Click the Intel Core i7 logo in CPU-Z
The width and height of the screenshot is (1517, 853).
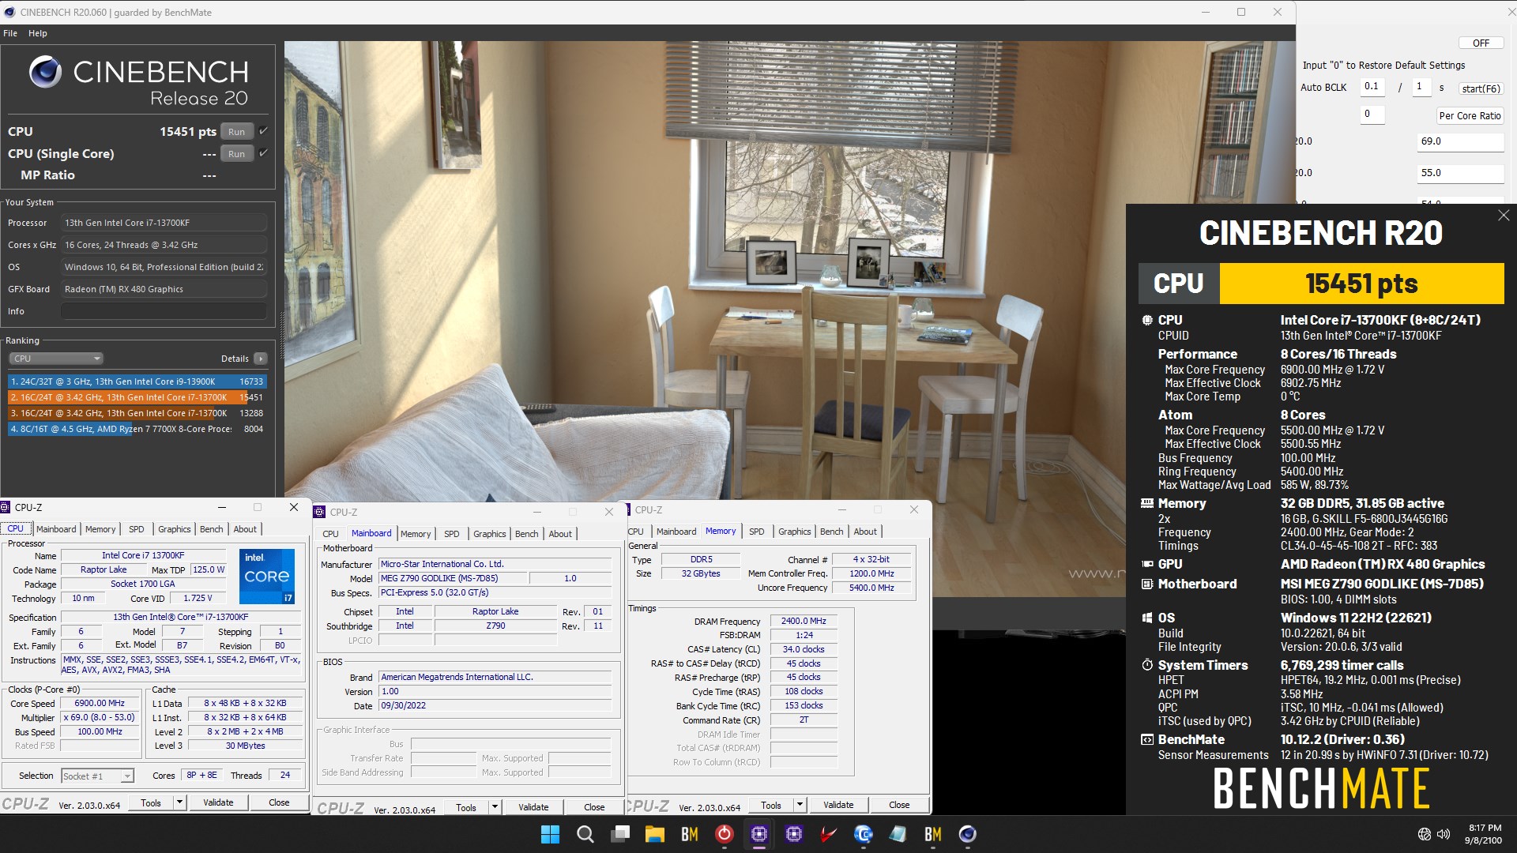267,576
